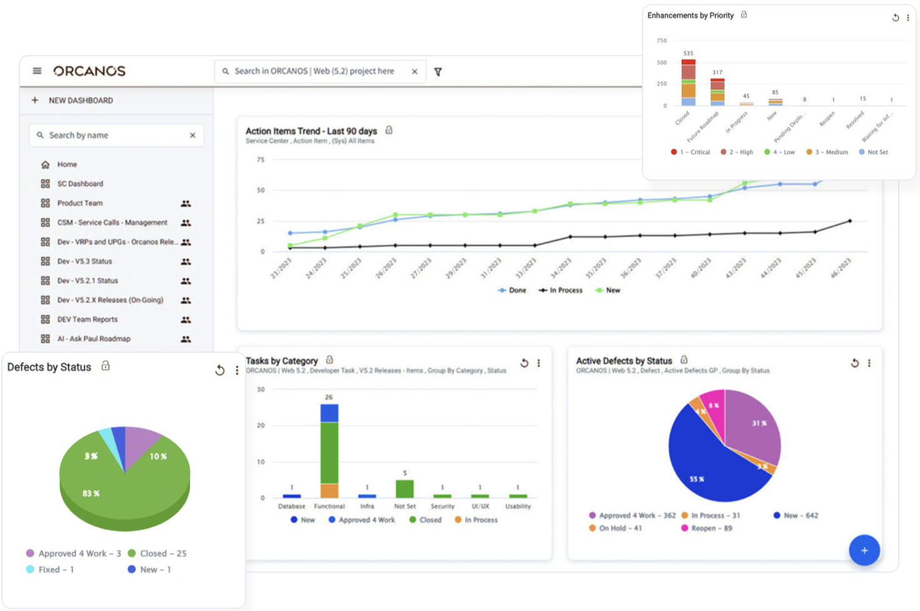Screen dimensions: 920x611
Task: Click the team sharing icon beside Product Team
Action: click(186, 202)
